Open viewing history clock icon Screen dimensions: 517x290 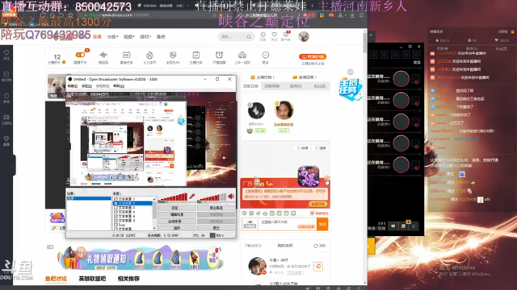[x=263, y=35]
